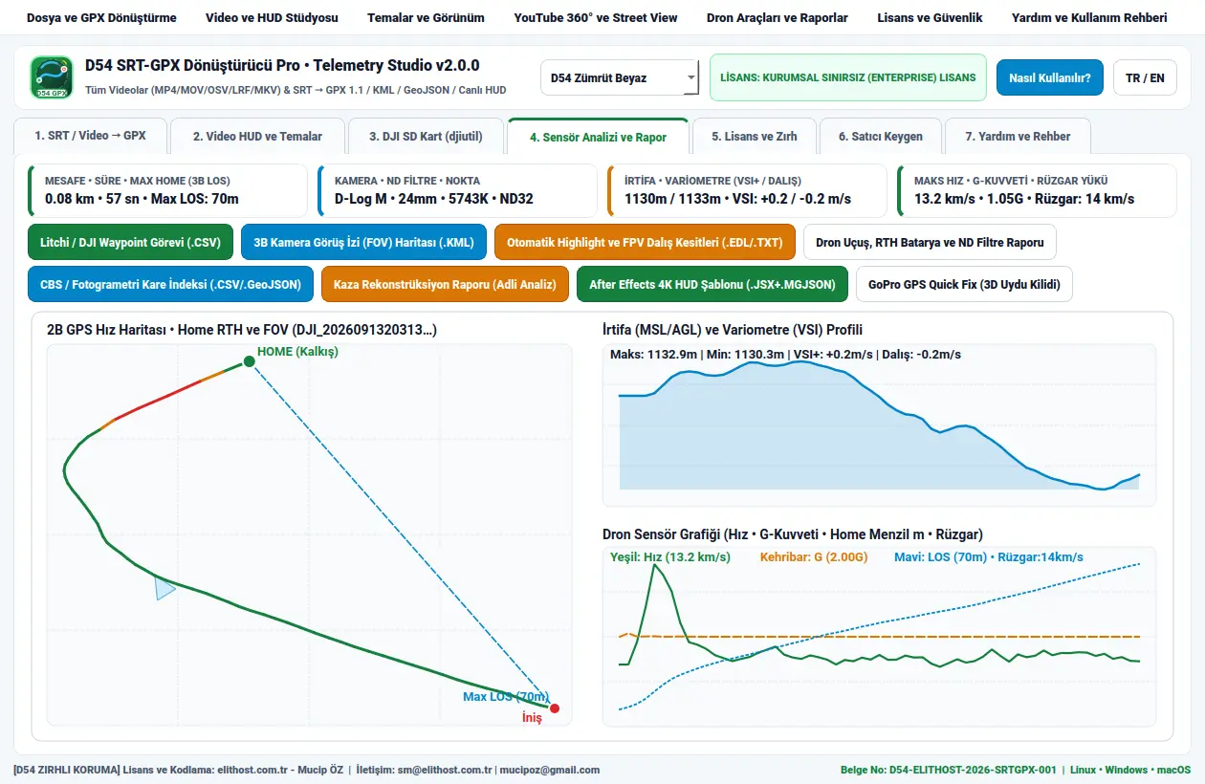Click CBS / Fotogrametri Kare İndeksi button
1205x784 pixels.
(171, 284)
